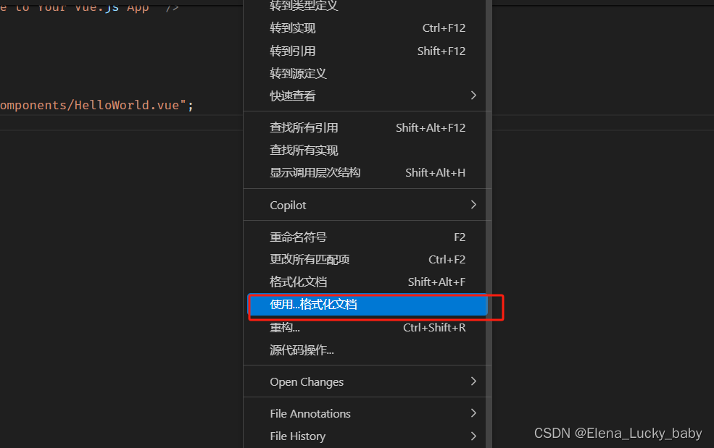
Task: Choose 重构... from context menu
Action: pyautogui.click(x=367, y=327)
